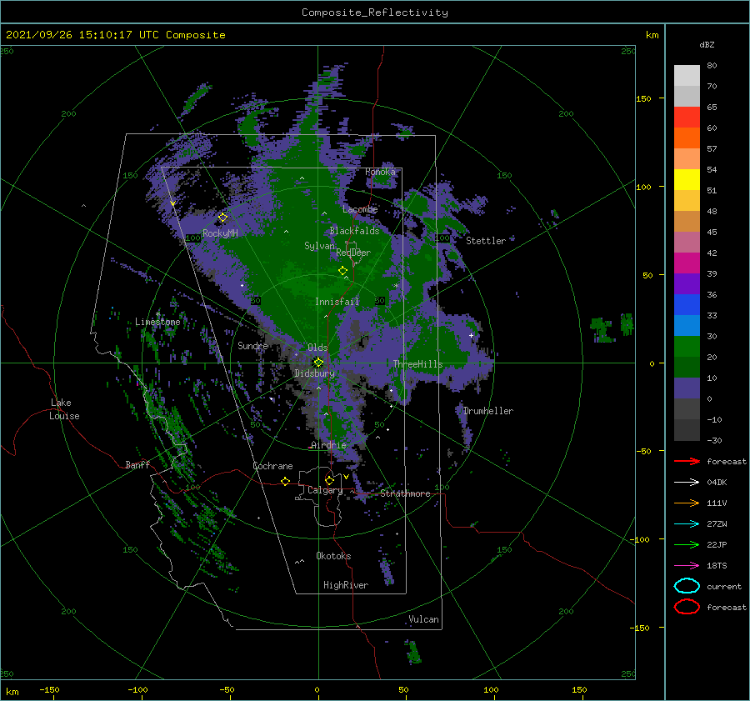The height and width of the screenshot is (701, 750).
Task: Click the Stettler city label
Action: click(486, 241)
